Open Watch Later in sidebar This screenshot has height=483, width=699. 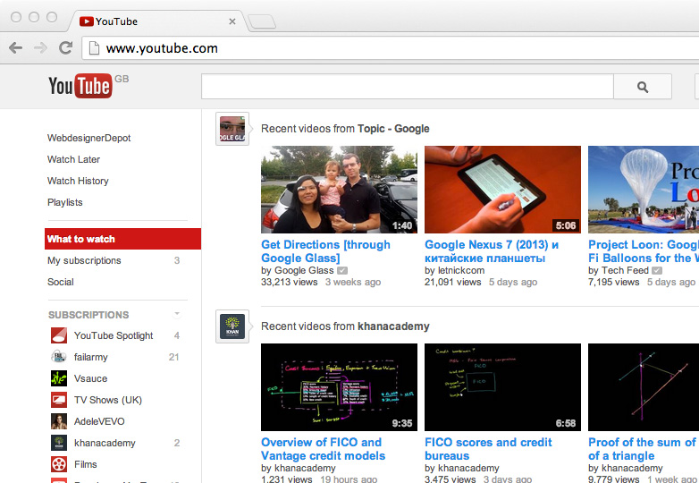coord(73,159)
